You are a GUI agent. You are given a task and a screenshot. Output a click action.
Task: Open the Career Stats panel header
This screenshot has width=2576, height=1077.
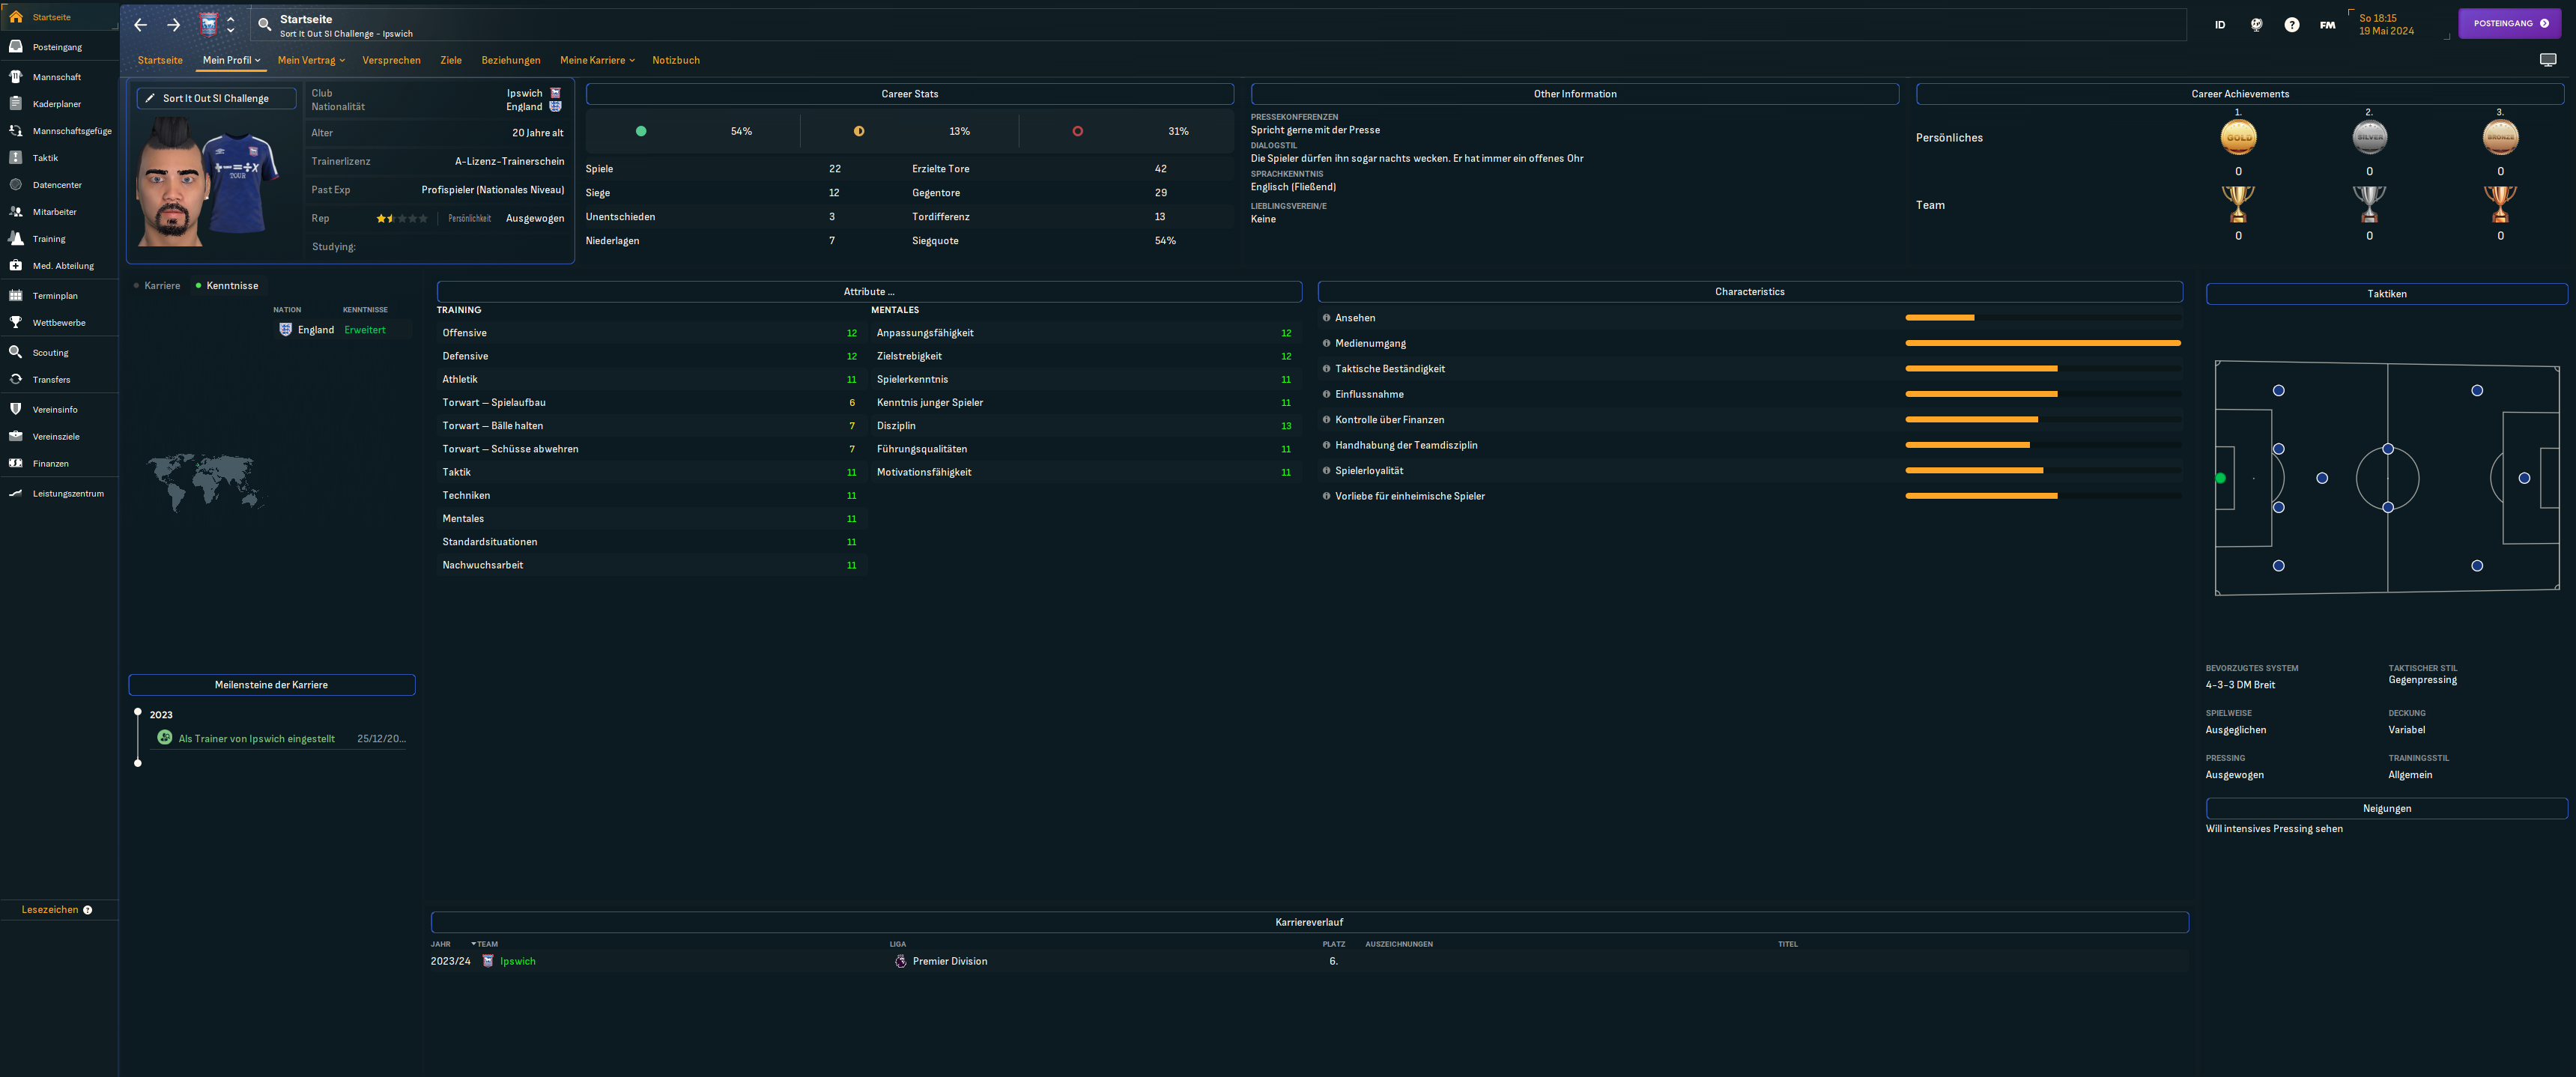pos(910,94)
